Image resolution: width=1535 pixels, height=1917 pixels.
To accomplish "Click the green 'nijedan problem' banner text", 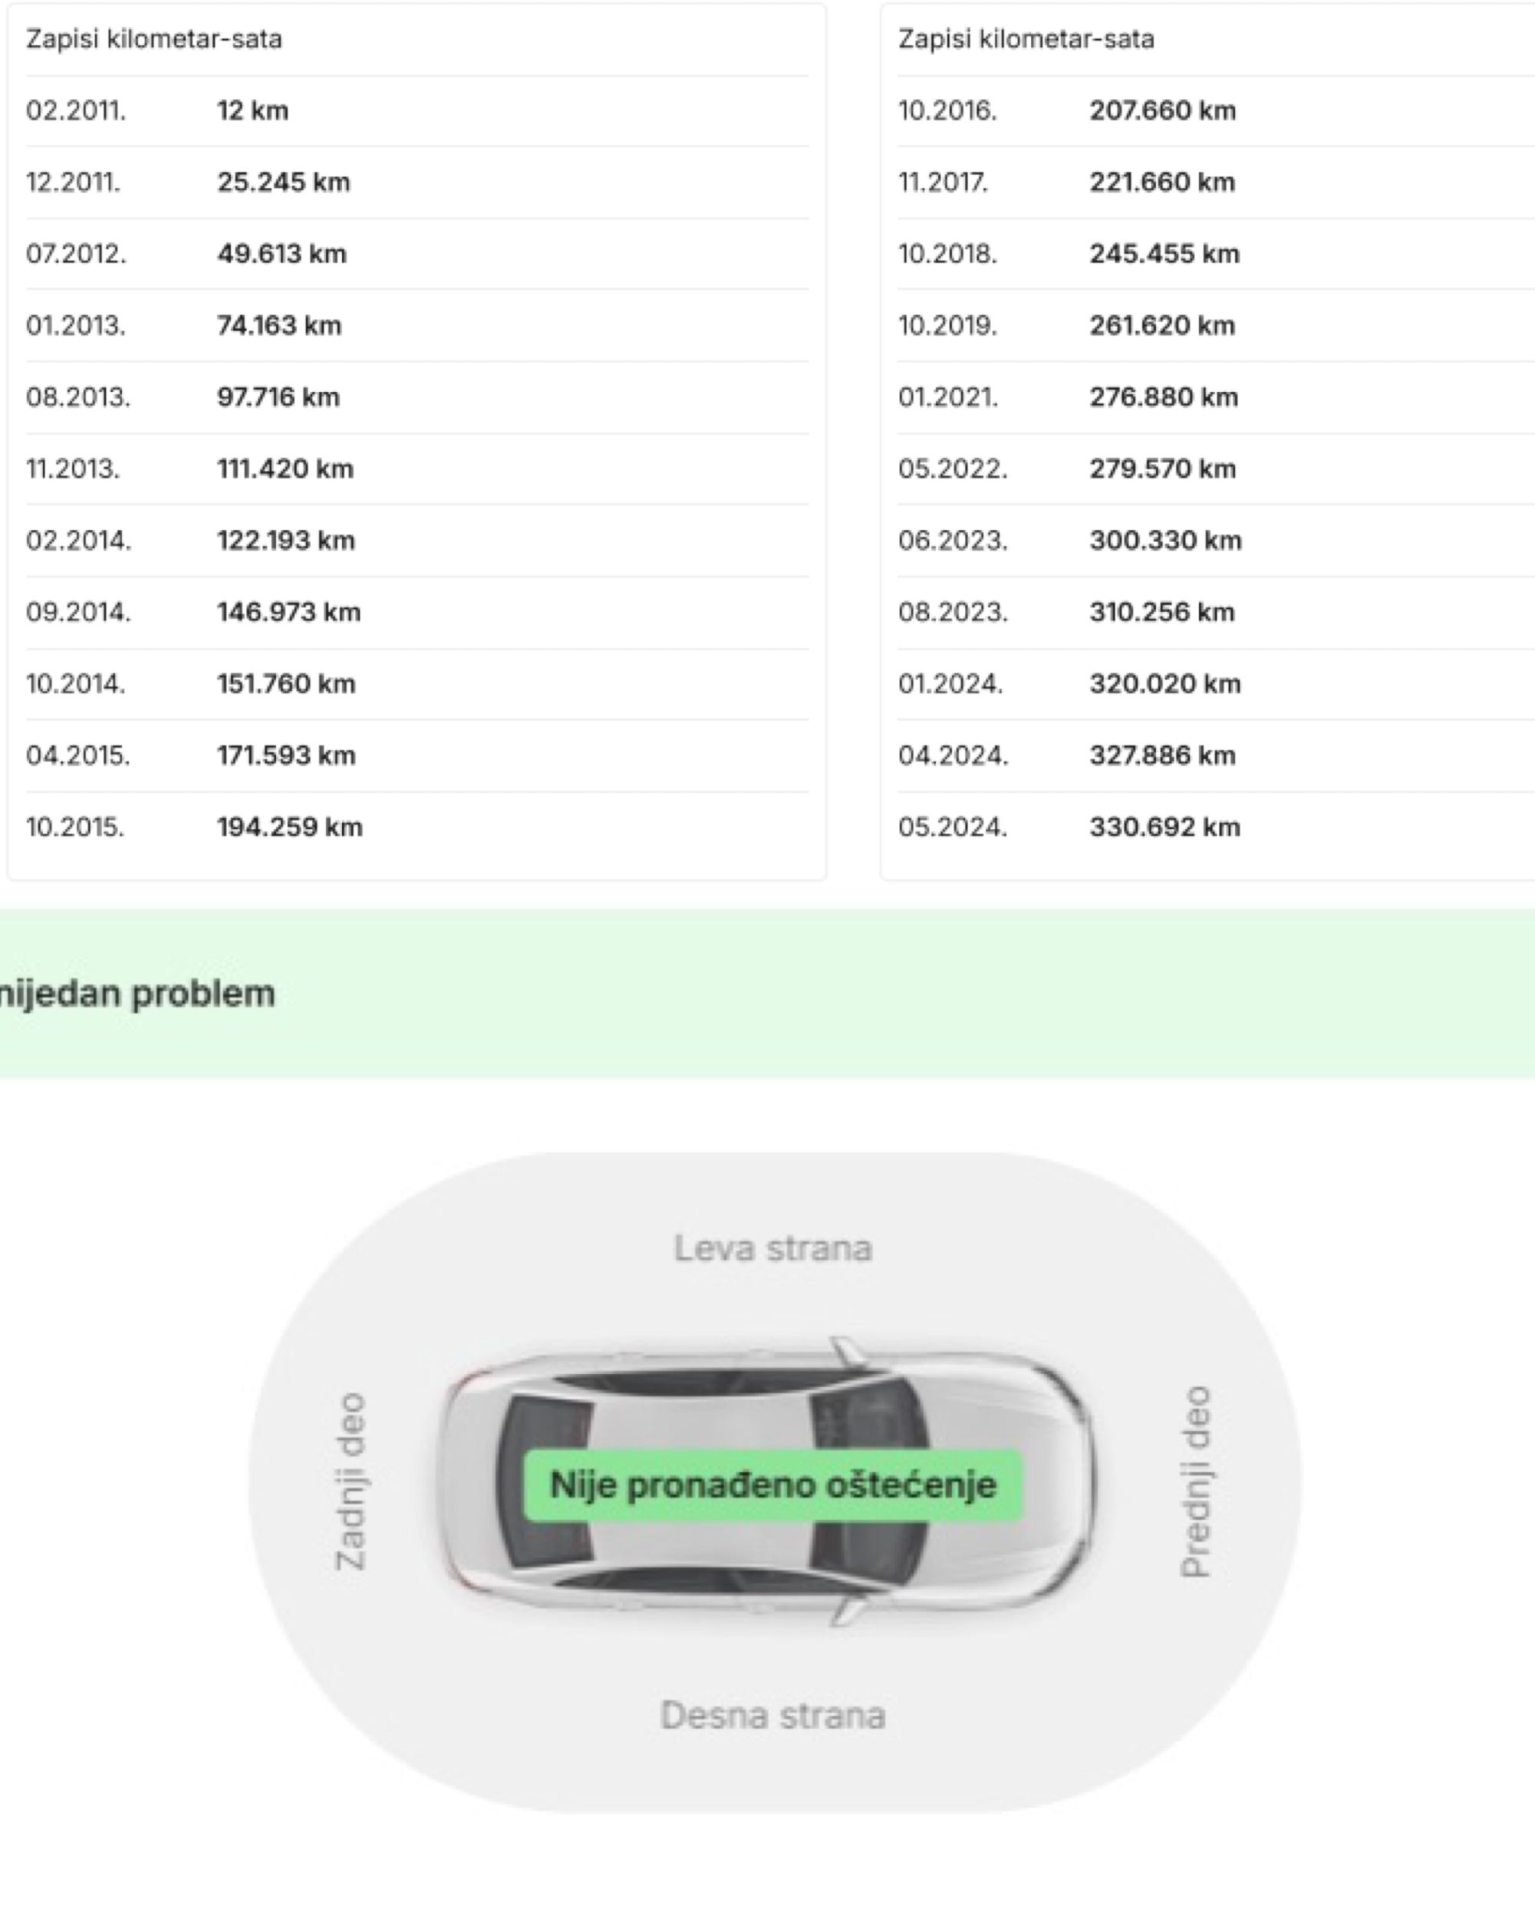I will [x=138, y=993].
